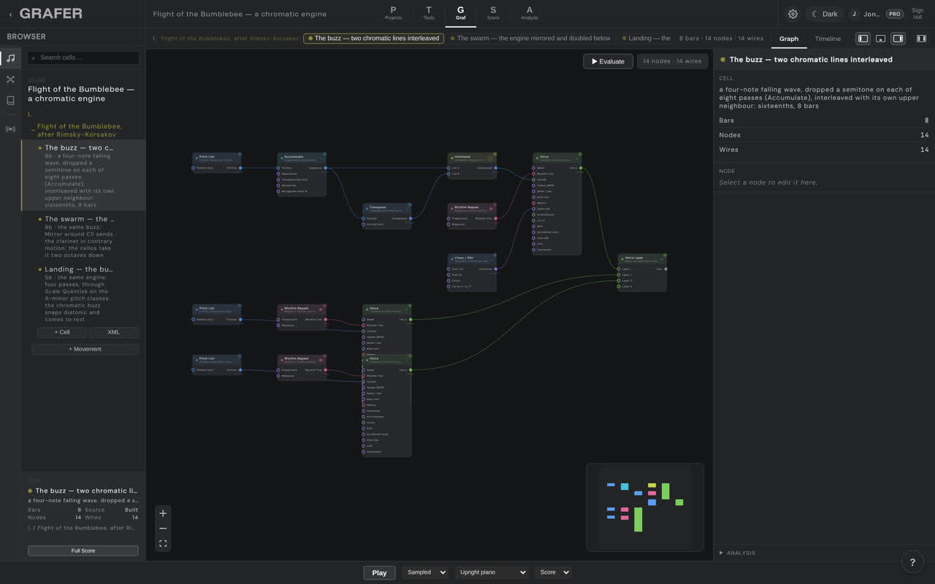The image size is (935, 584).
Task: Fit the graph to the screen
Action: 163,544
